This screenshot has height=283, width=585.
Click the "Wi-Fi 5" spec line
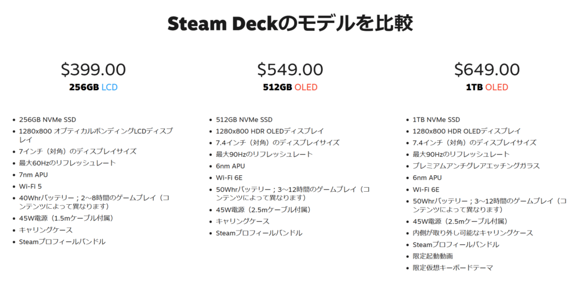click(x=31, y=185)
